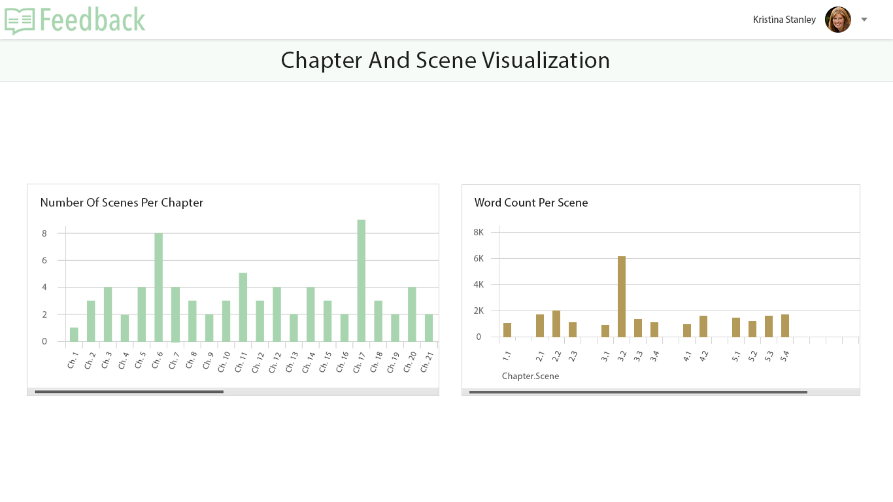Select the scene 1.1 word count bar

click(x=507, y=329)
